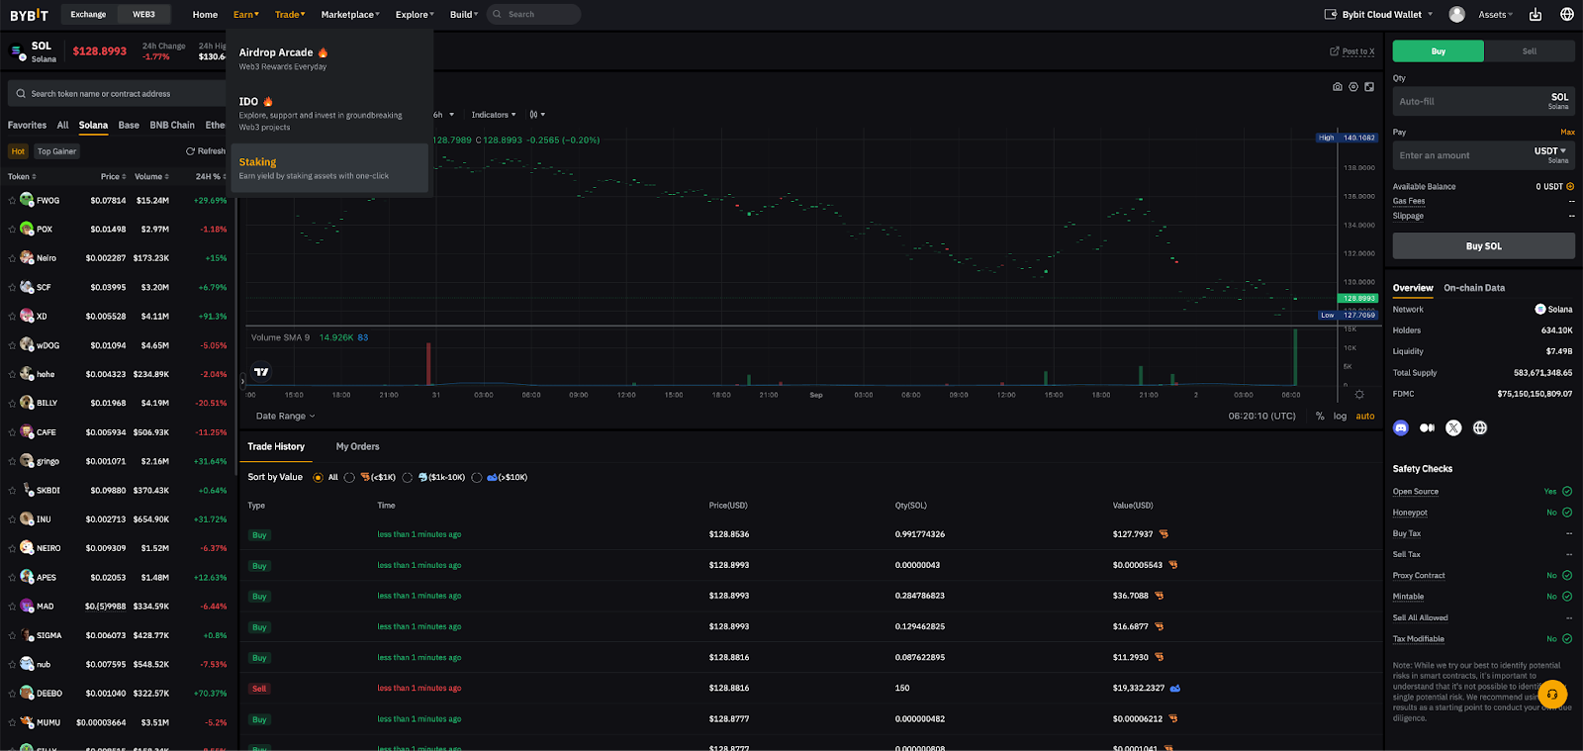
Task: Favorite the BILLY token star
Action: tap(12, 404)
